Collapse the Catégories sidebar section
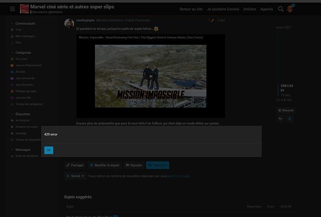This screenshot has height=217, width=321. coord(21,53)
